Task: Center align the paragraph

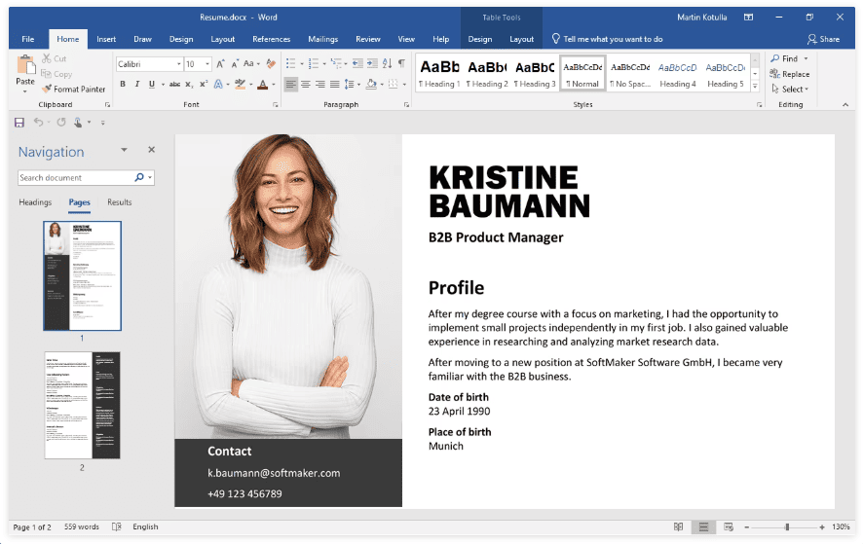Action: pyautogui.click(x=306, y=84)
